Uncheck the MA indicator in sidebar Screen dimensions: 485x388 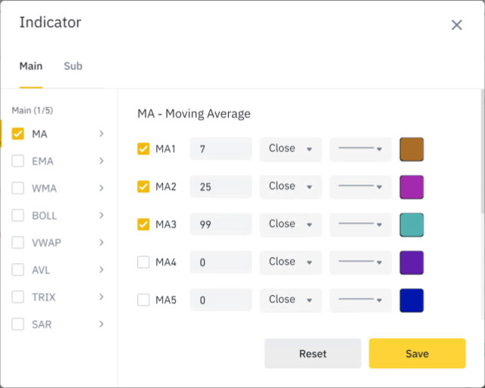18,134
